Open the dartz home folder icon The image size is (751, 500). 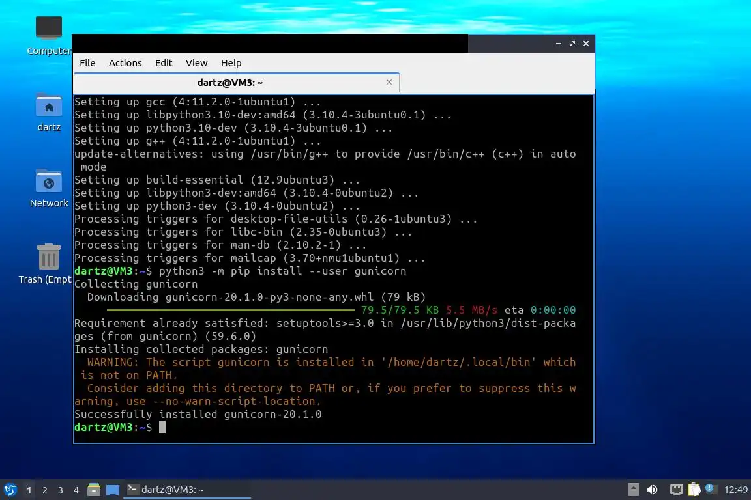click(x=49, y=113)
